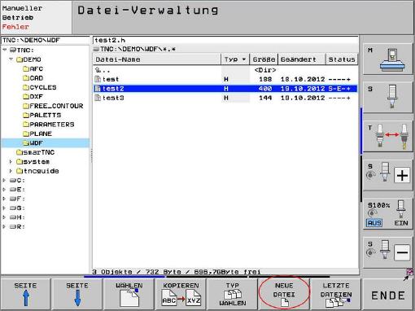Screen dimensions: 415x311
Task: Increase spindle speed with S plus button
Action: (402, 175)
